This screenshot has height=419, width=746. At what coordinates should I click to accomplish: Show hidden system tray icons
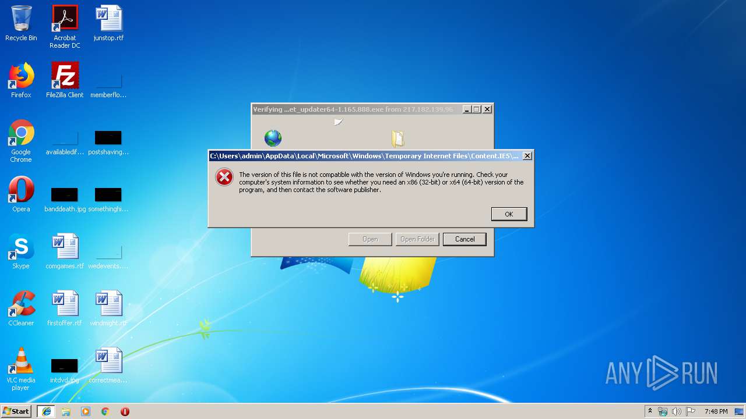[650, 411]
